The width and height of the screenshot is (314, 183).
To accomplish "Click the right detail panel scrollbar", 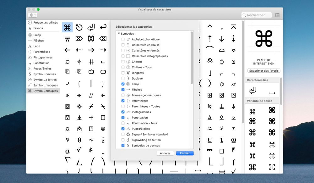I will click(281, 91).
